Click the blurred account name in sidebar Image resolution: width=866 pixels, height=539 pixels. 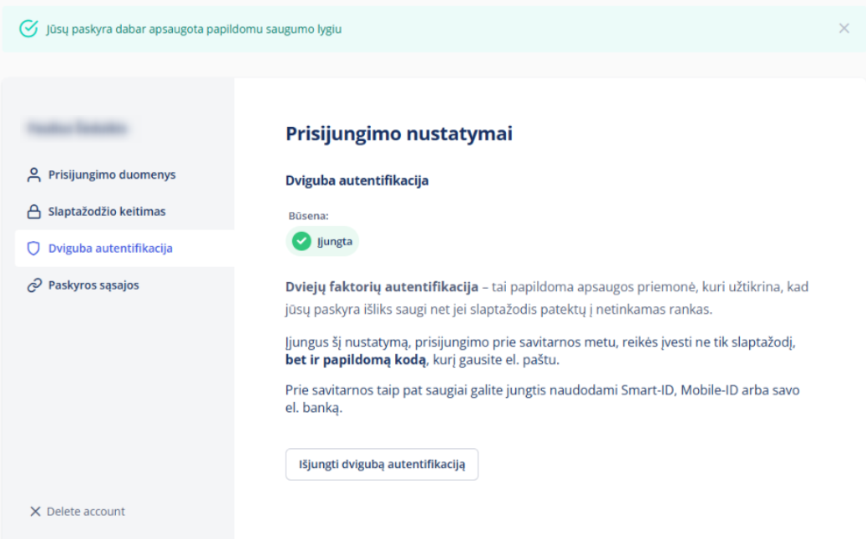click(77, 128)
